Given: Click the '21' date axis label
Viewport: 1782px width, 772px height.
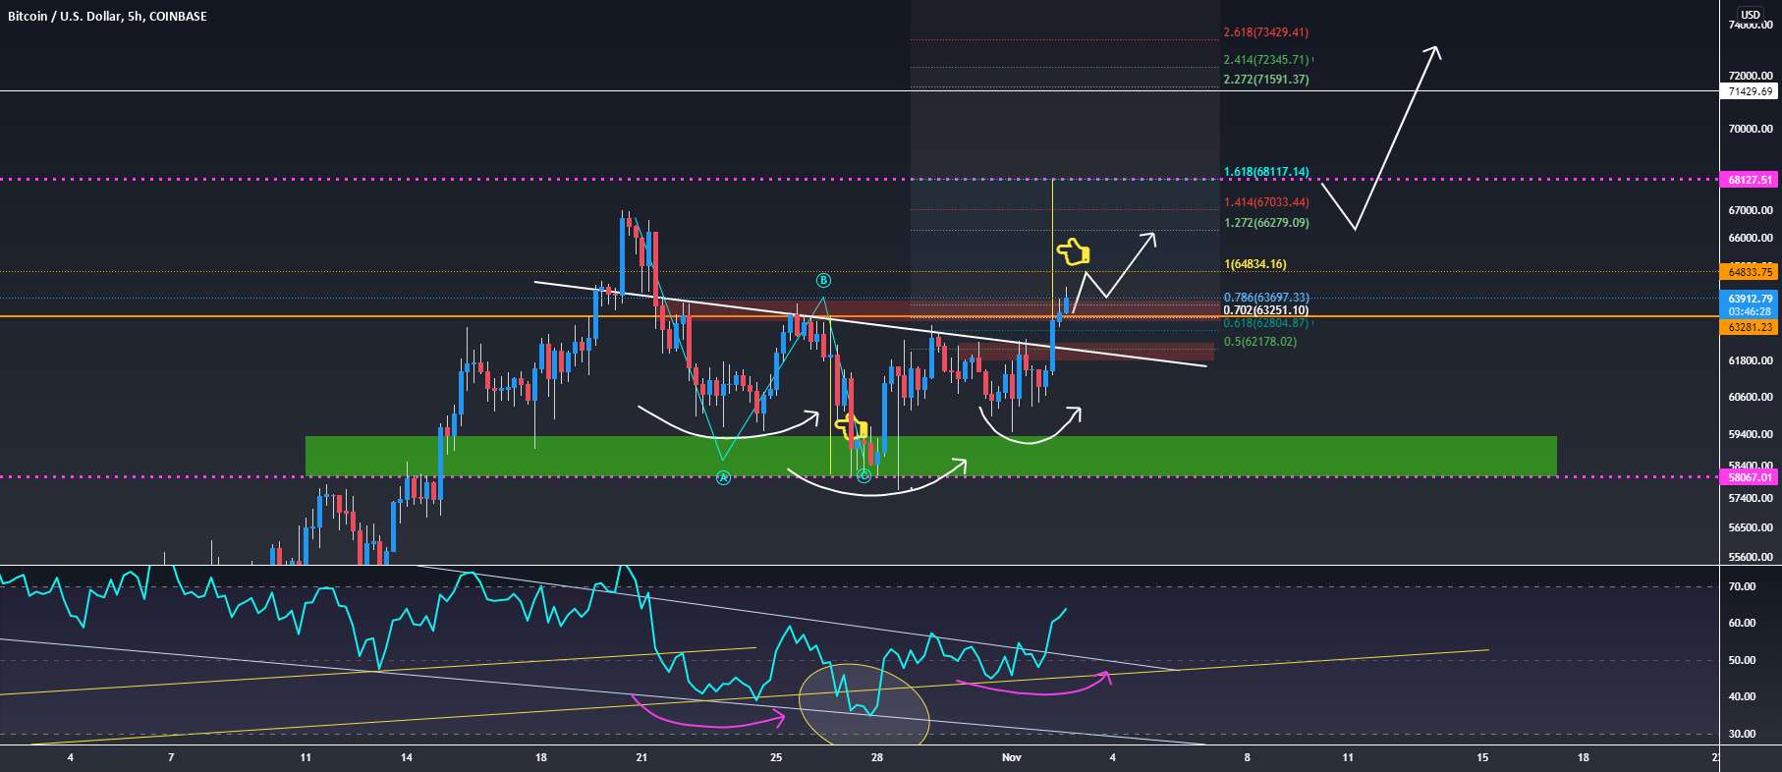Looking at the screenshot, I should pyautogui.click(x=641, y=757).
